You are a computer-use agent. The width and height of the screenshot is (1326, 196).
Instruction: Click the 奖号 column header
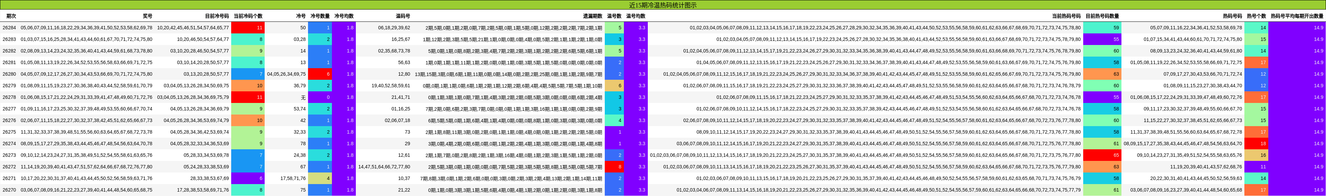(147, 16)
